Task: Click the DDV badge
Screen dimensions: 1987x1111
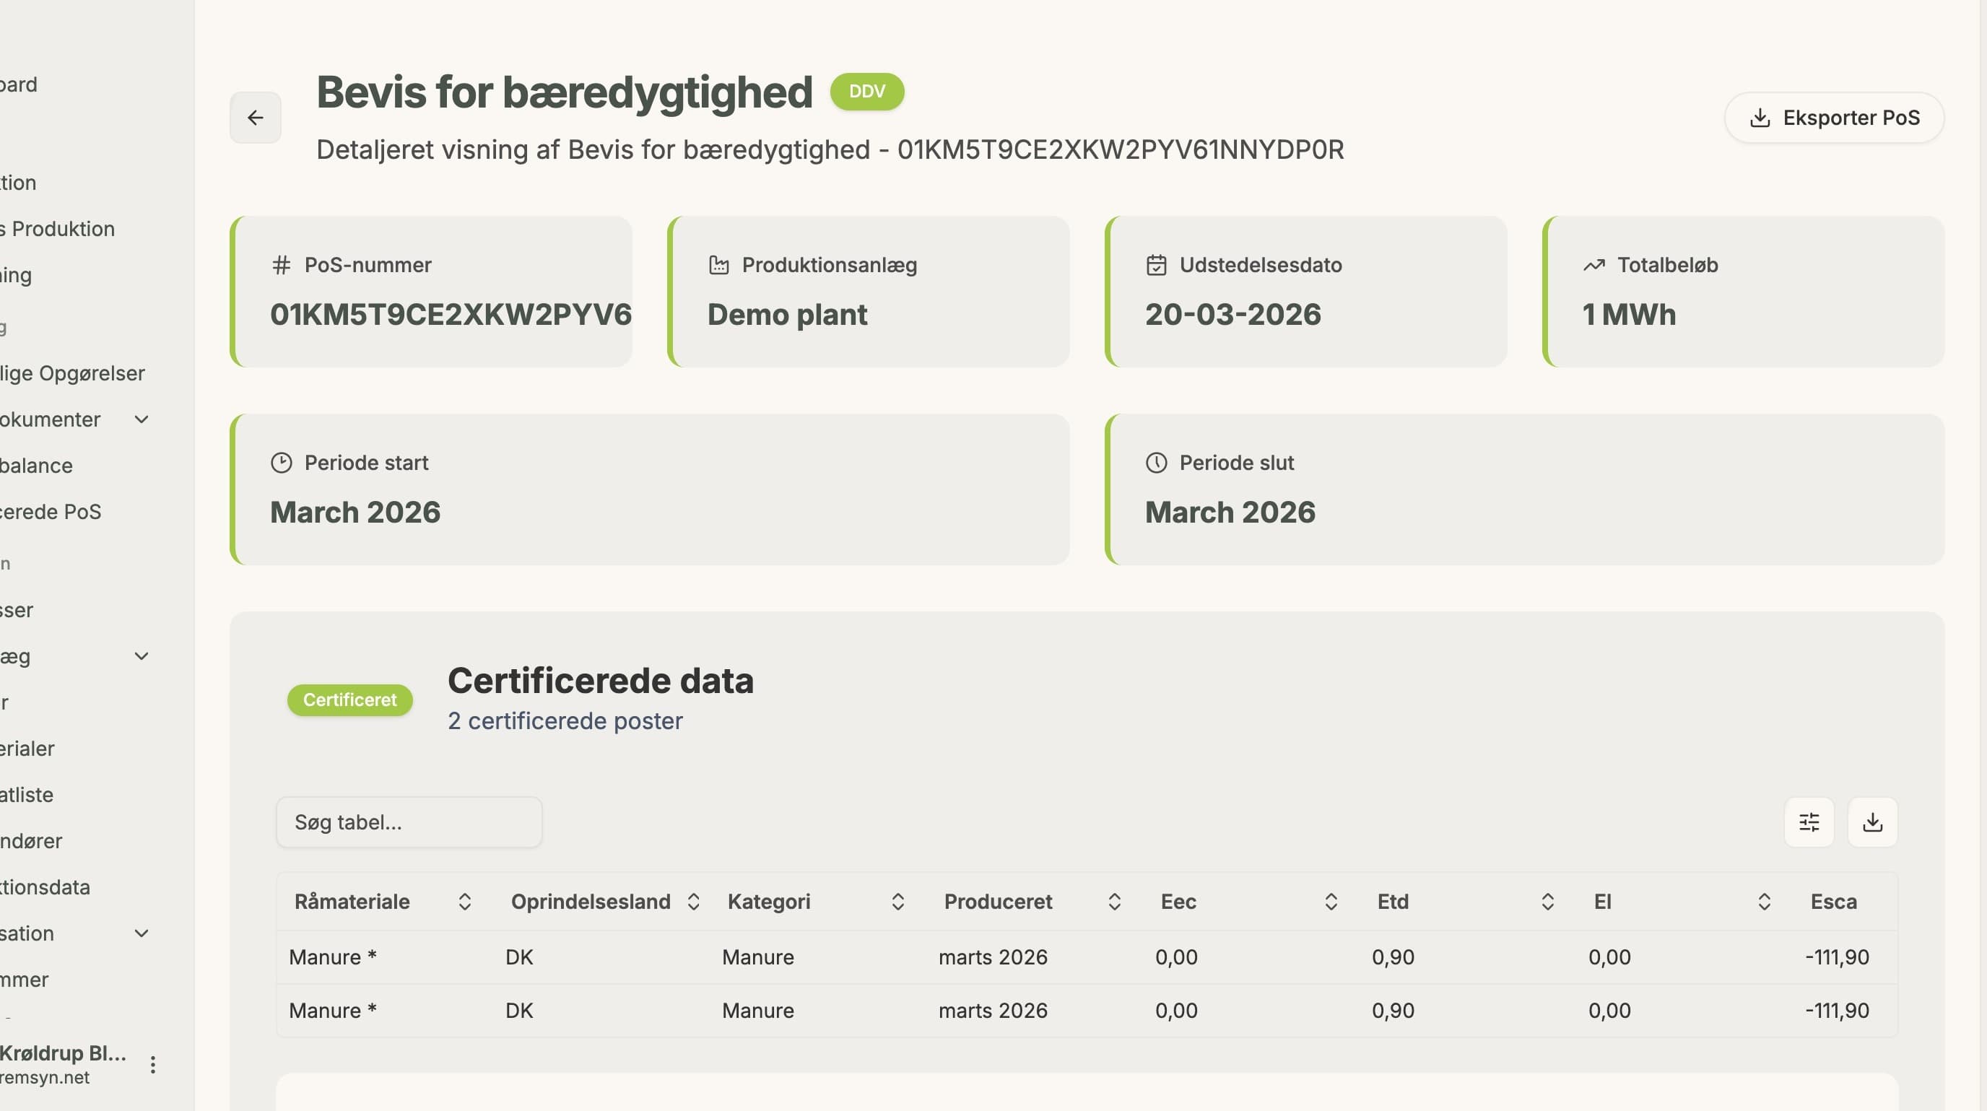Action: click(867, 92)
